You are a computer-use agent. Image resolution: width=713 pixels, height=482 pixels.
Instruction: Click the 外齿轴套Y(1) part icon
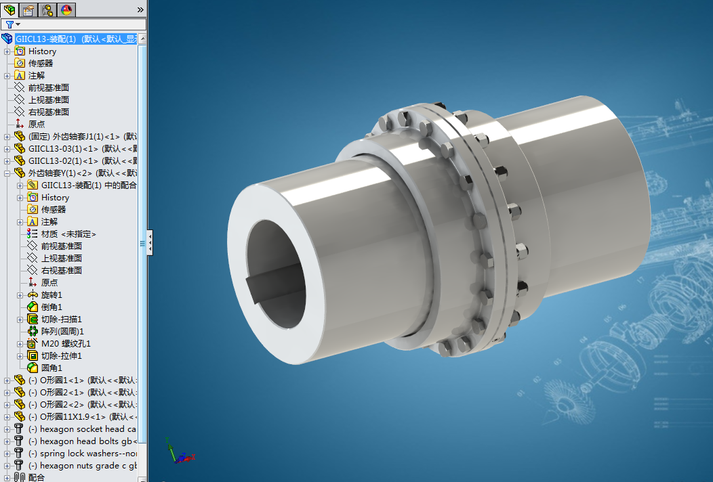click(x=20, y=173)
